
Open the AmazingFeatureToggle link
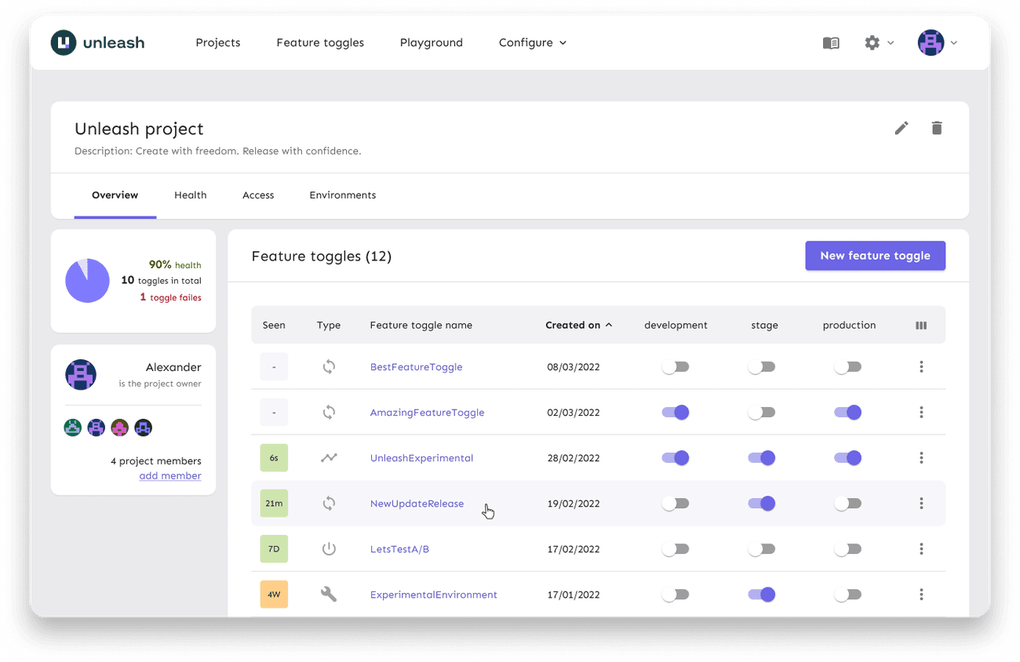click(x=427, y=413)
